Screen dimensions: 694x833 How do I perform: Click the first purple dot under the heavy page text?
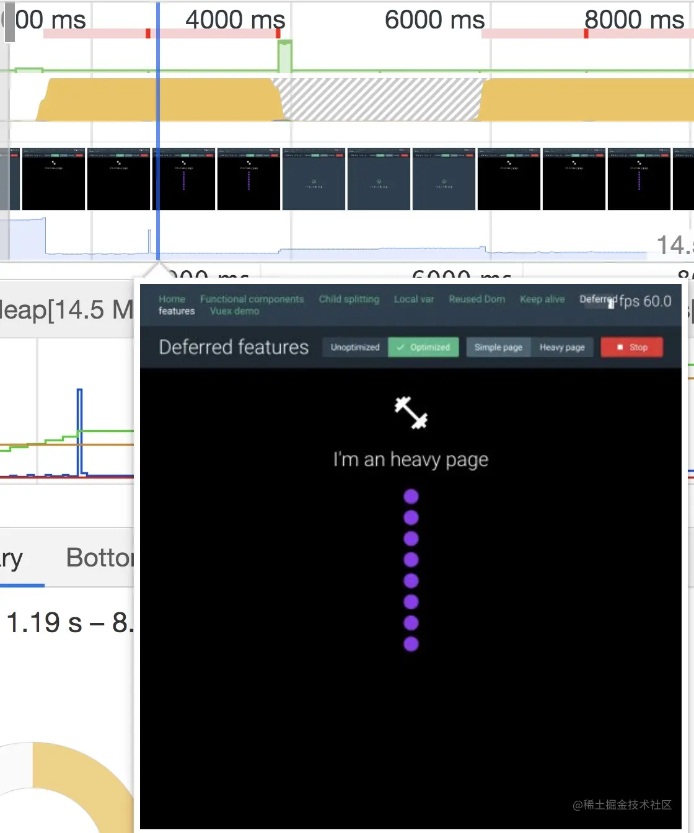pos(411,496)
